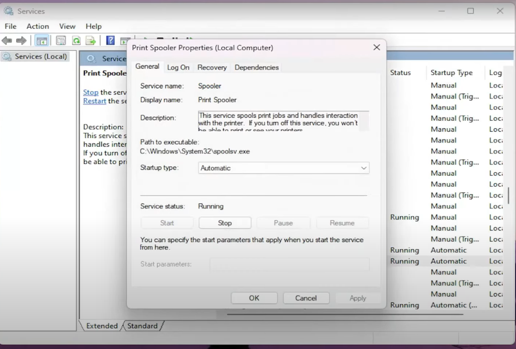Click the Export List toolbar icon
Viewport: 516px width, 349px height.
90,40
